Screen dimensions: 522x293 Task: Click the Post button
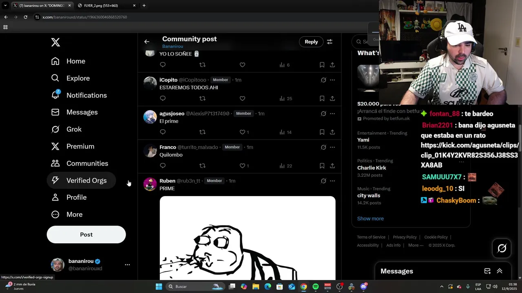(x=86, y=234)
